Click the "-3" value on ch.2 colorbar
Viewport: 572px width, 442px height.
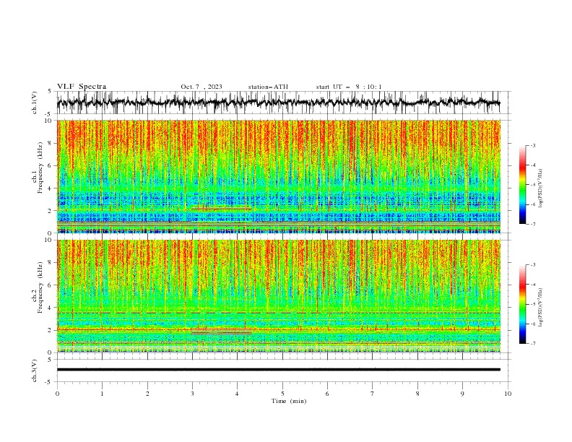(x=532, y=265)
